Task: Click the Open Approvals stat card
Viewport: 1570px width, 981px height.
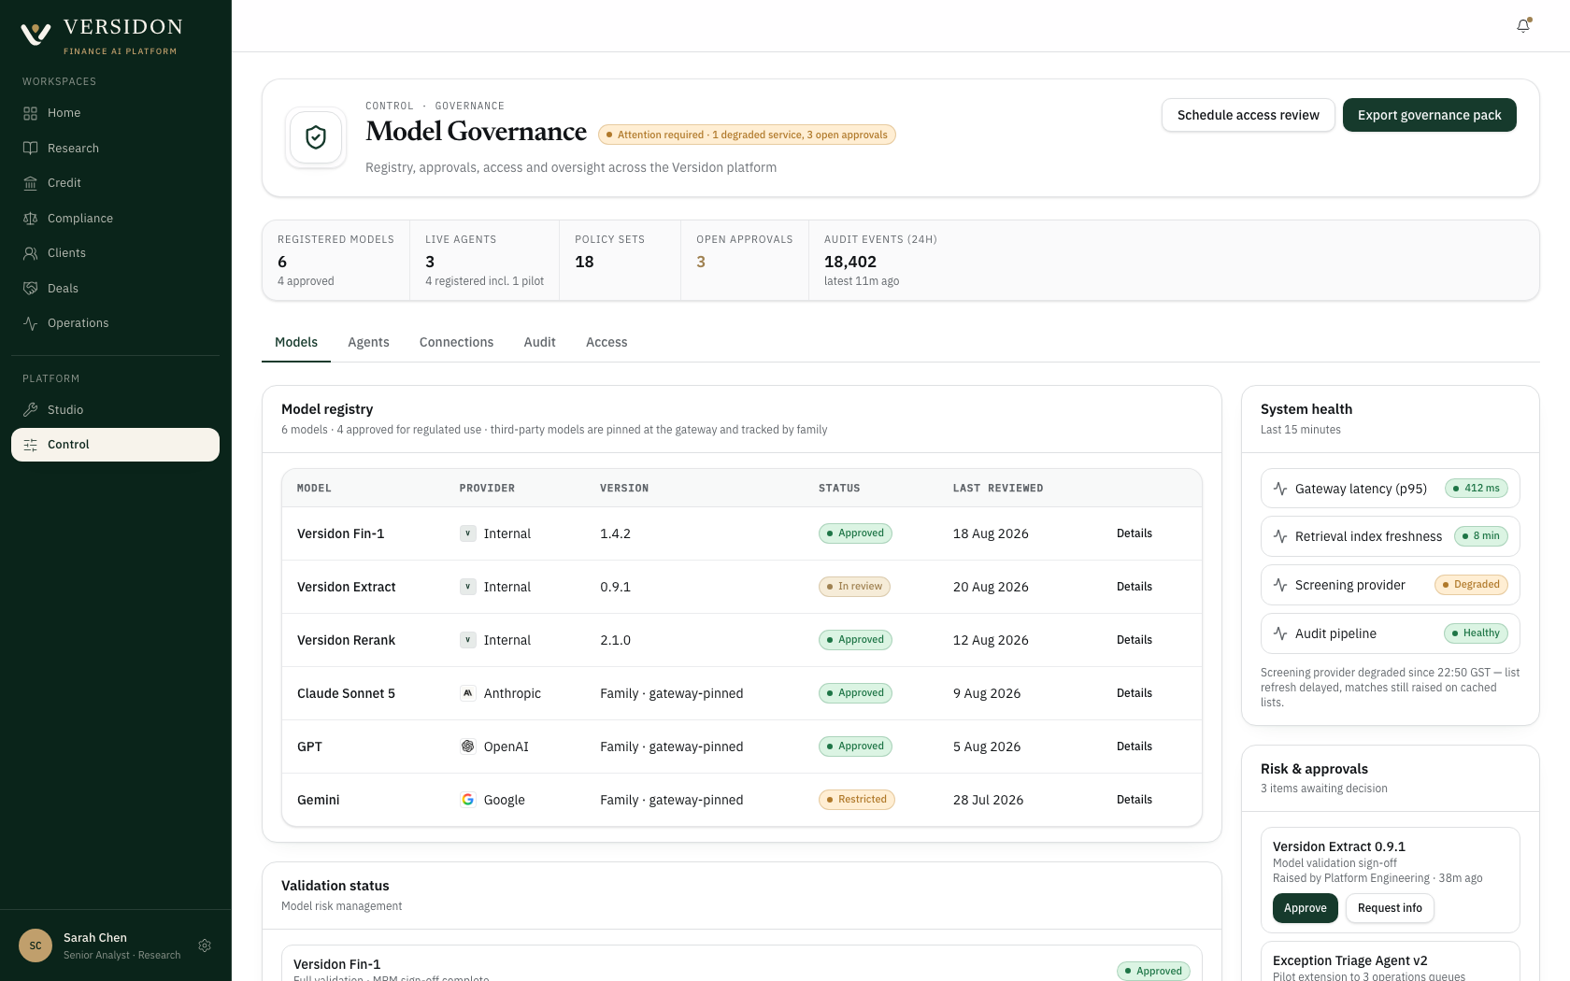Action: coord(745,260)
